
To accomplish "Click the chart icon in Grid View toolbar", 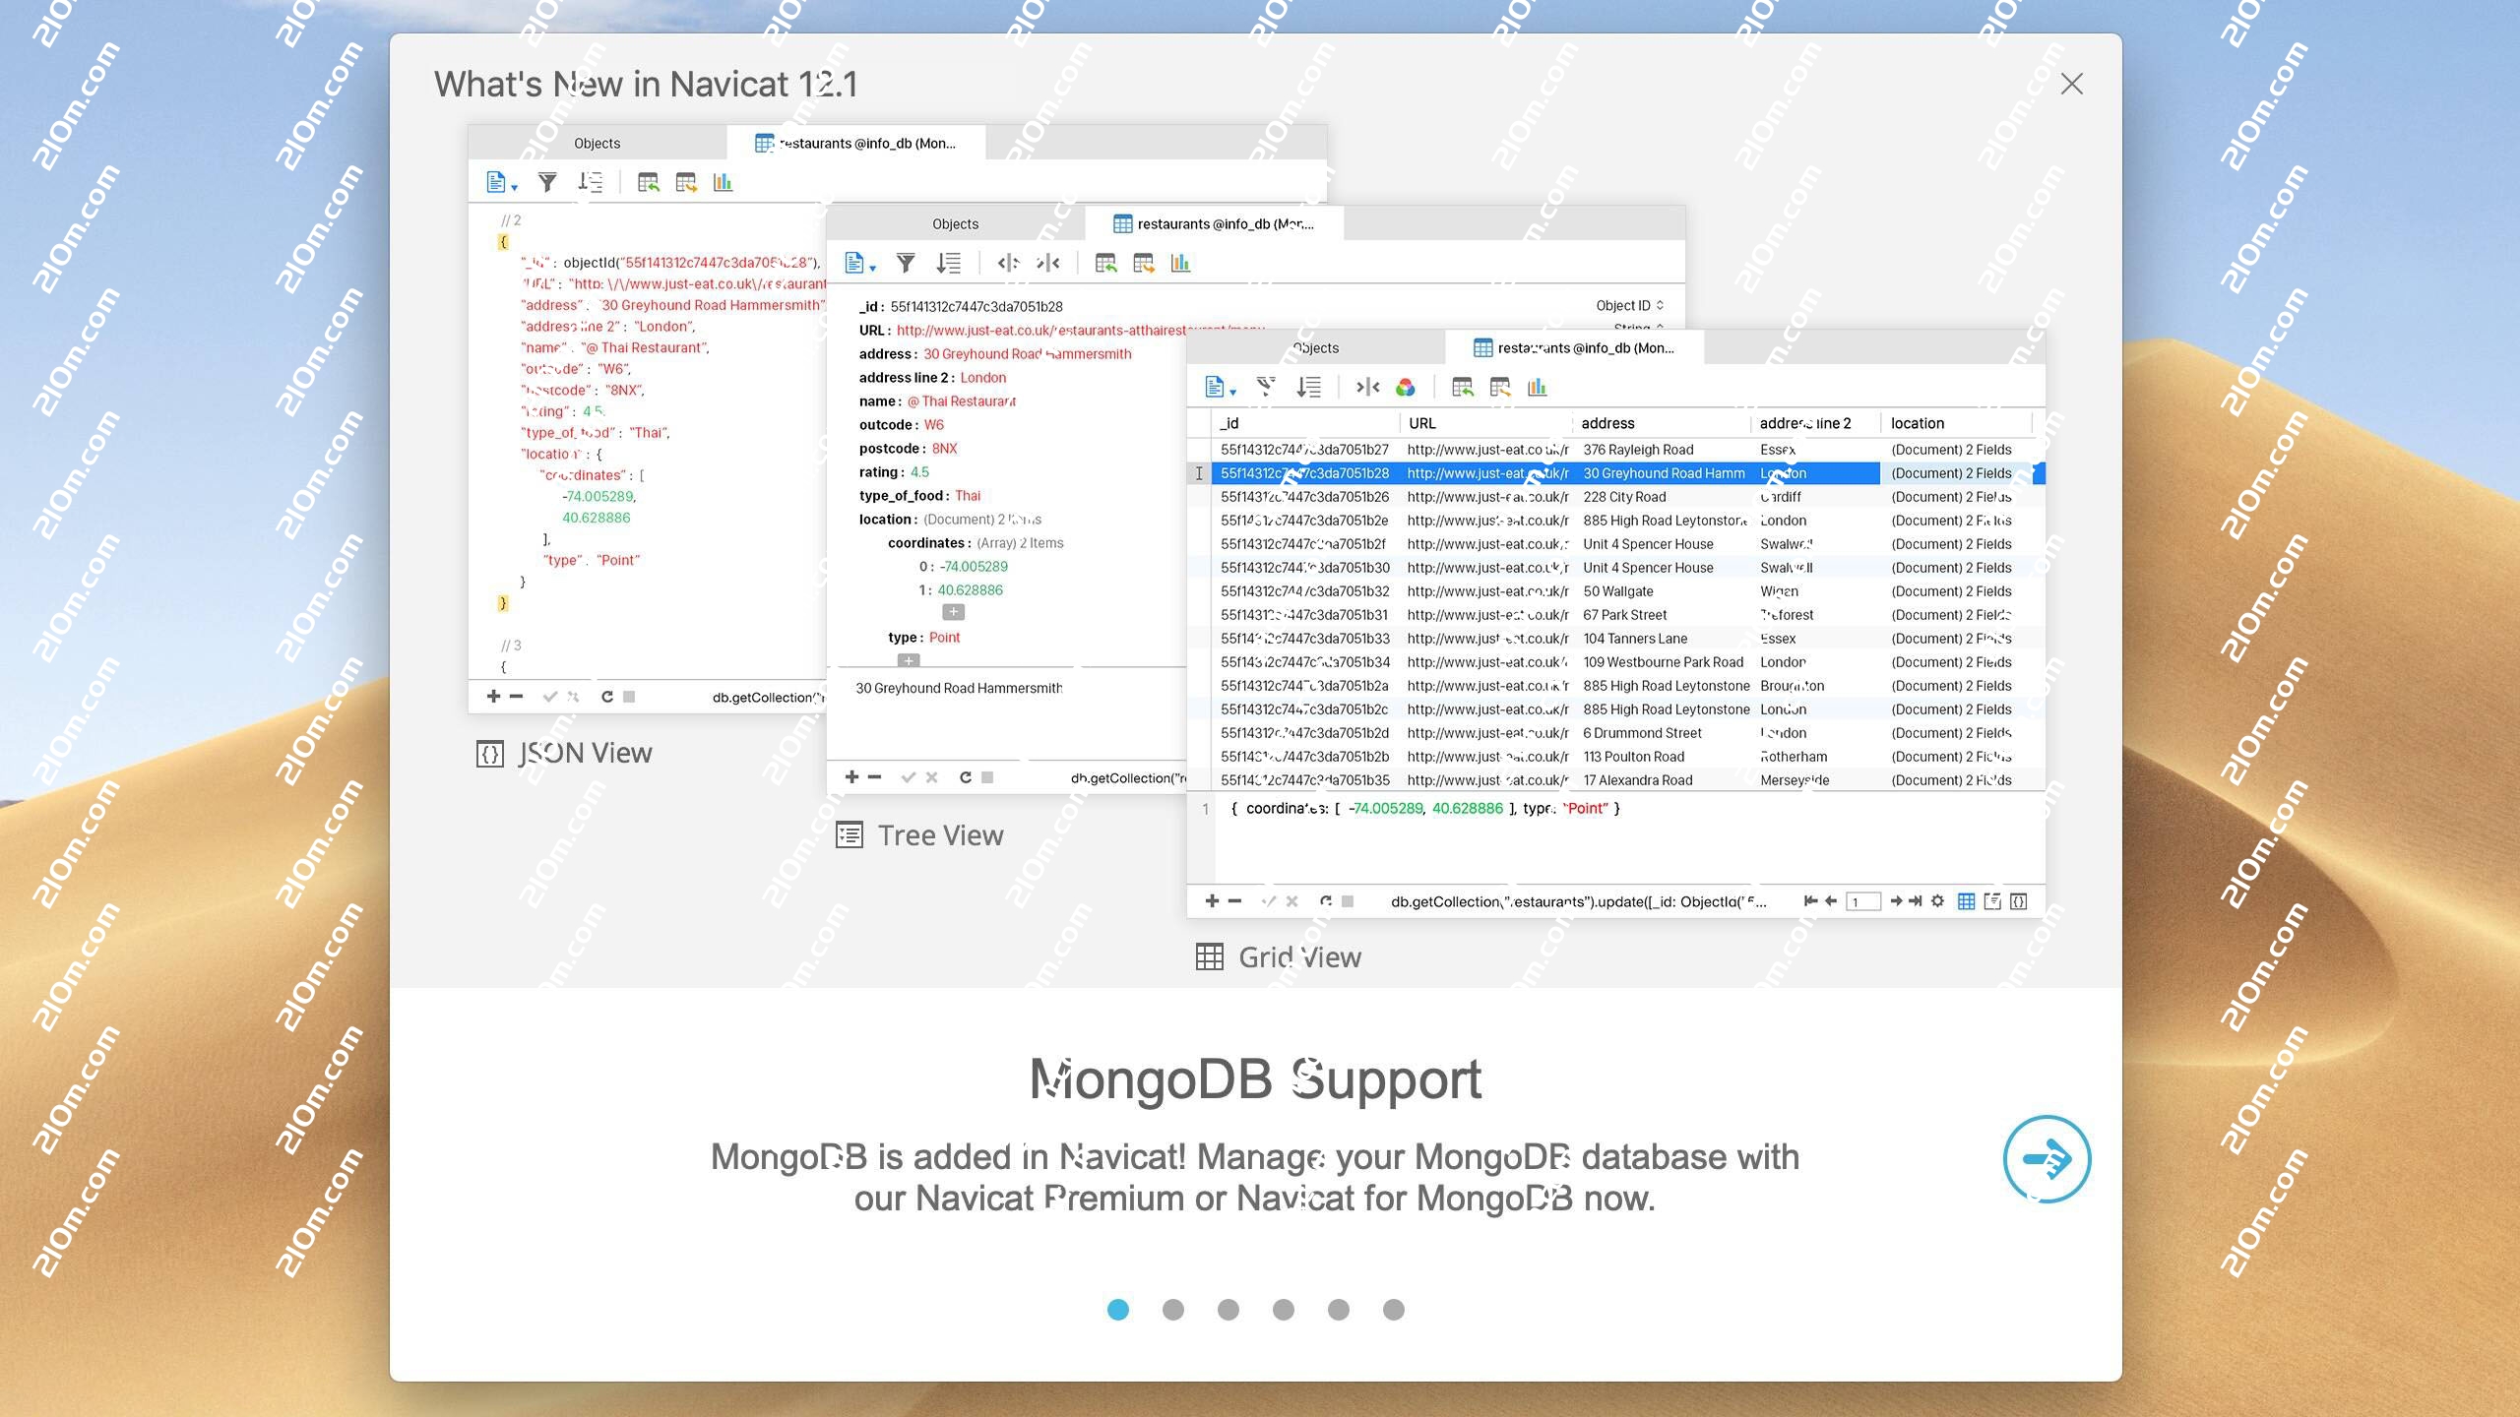I will pyautogui.click(x=1537, y=388).
